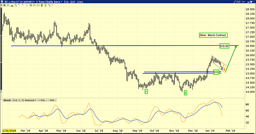
Task: Click the highlighted 1/31/2018 date label
Action: 9,131
